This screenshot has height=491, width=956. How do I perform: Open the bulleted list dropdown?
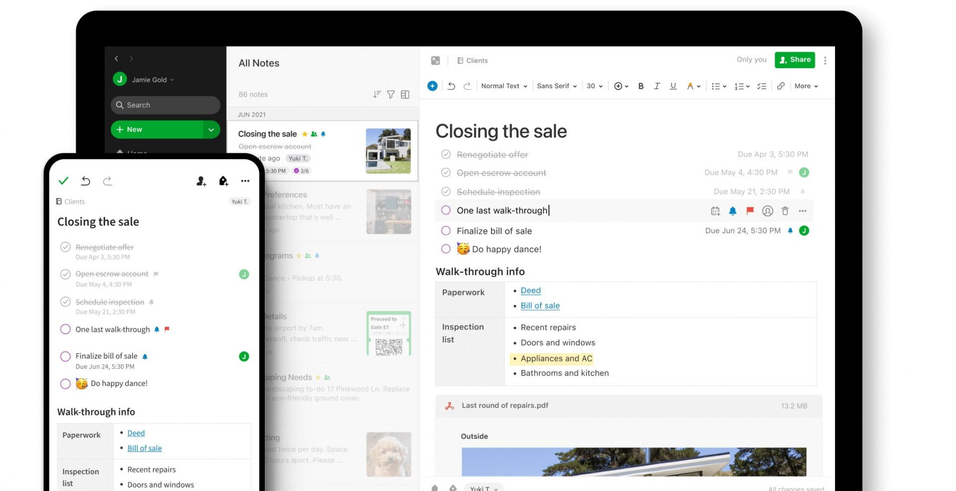coord(719,86)
